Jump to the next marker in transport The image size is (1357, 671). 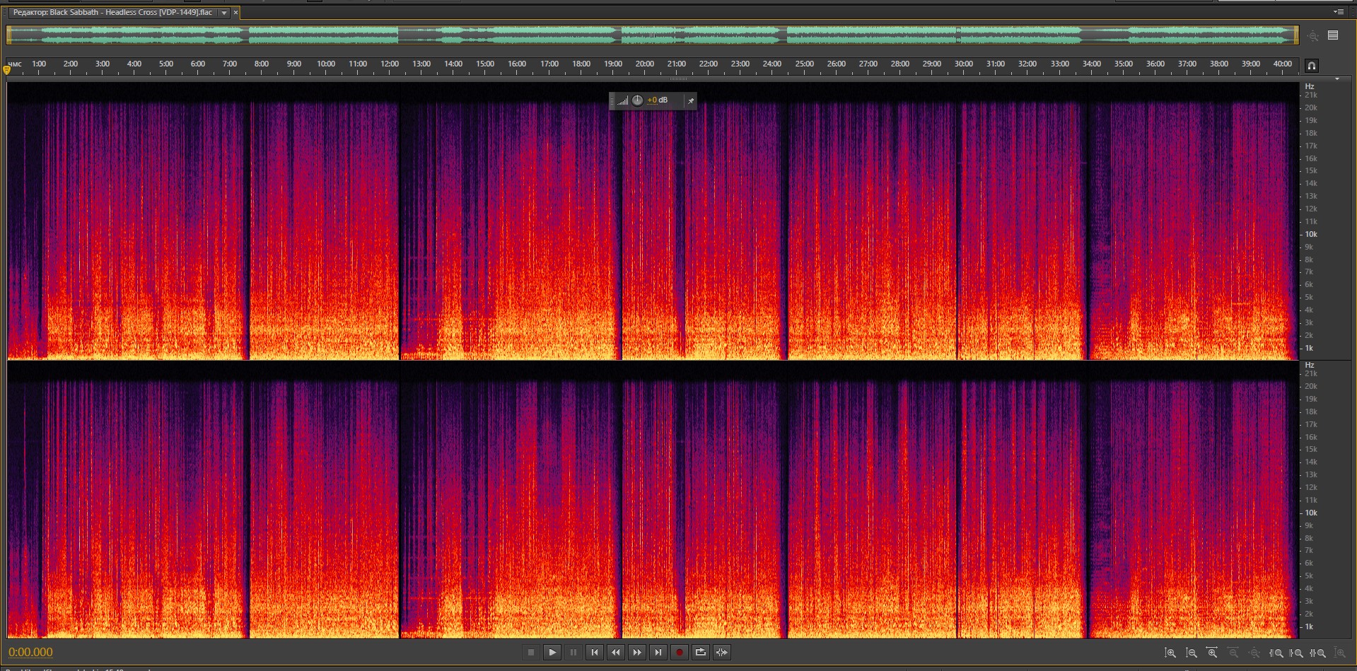(x=658, y=653)
